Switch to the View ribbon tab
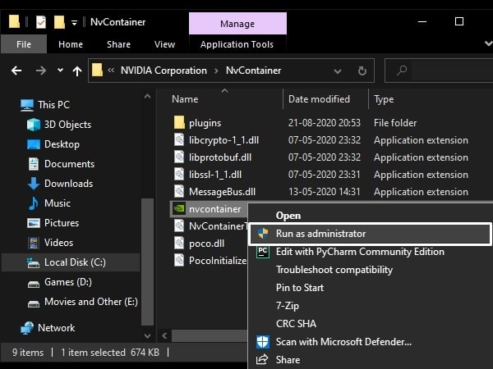The image size is (493, 369). (x=164, y=44)
